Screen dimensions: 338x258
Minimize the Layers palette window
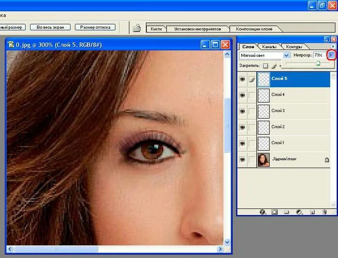tap(327, 40)
